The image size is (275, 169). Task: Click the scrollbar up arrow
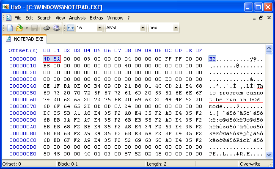[x=269, y=48]
